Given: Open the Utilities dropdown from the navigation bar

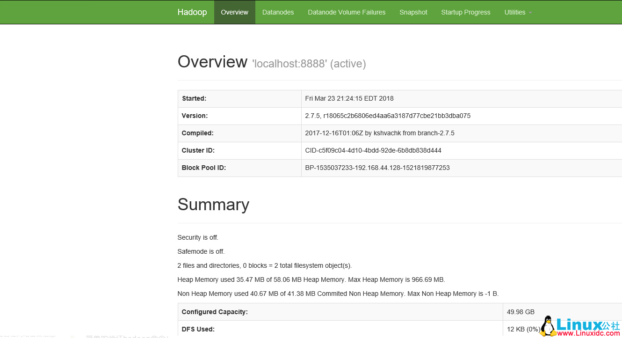Looking at the screenshot, I should 518,13.
